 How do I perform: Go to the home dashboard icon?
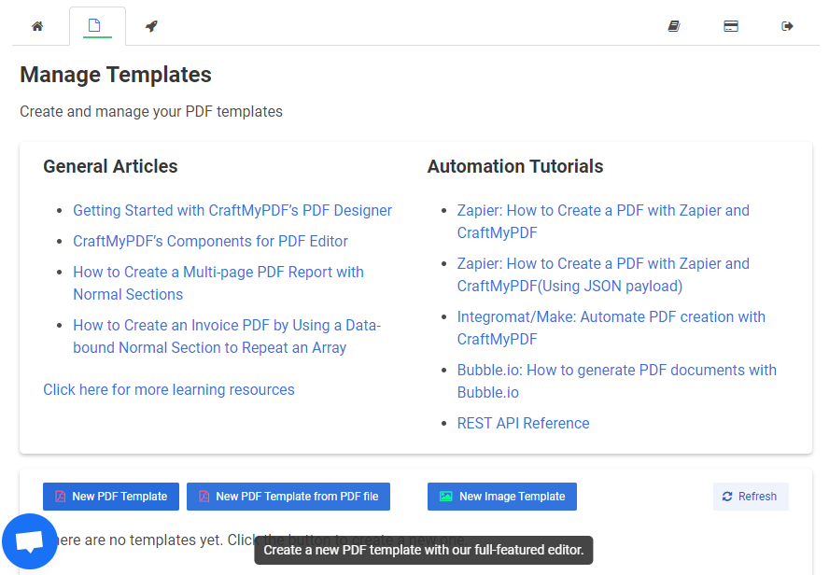pyautogui.click(x=37, y=26)
